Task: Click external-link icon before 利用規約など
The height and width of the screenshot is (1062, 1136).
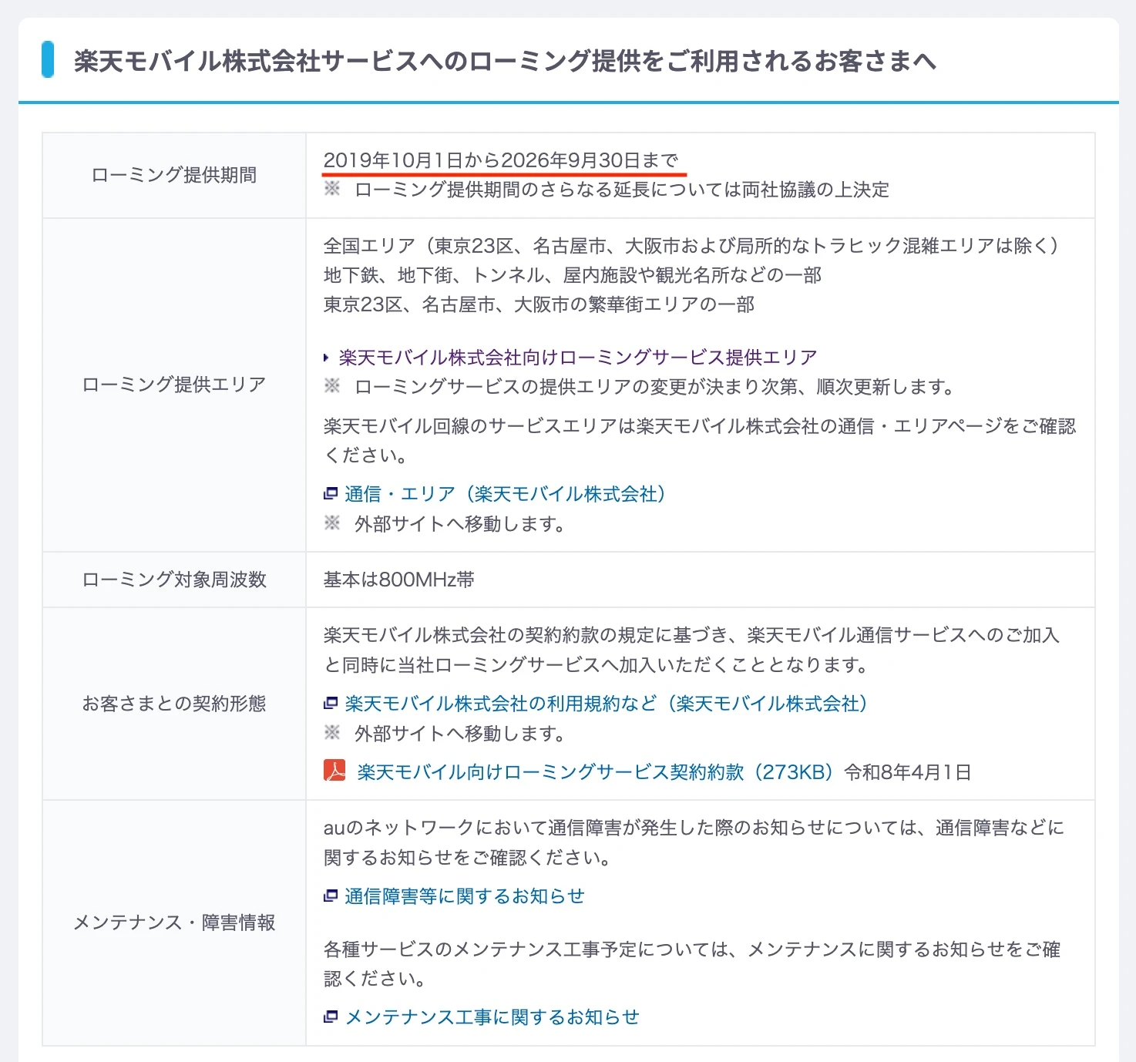Action: 331,703
